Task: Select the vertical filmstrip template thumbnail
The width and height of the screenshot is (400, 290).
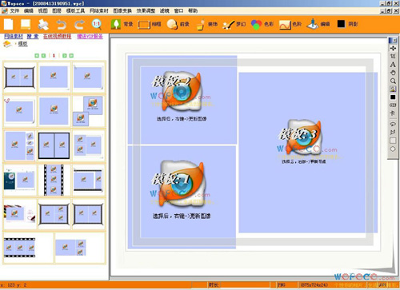Action: pyautogui.click(x=54, y=180)
